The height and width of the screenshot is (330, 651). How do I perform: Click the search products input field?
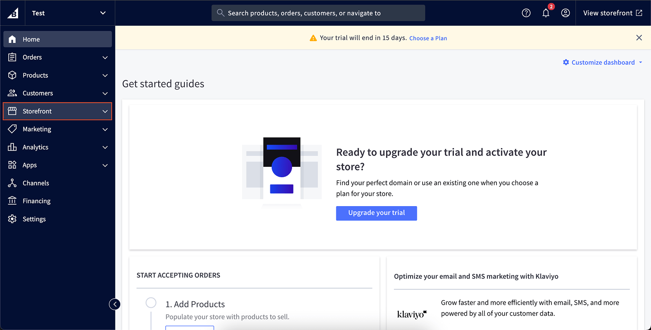point(318,13)
